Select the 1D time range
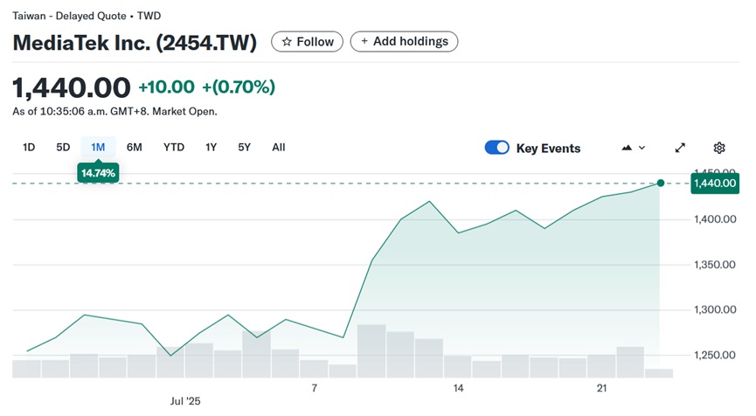The height and width of the screenshot is (416, 756). pyautogui.click(x=29, y=147)
